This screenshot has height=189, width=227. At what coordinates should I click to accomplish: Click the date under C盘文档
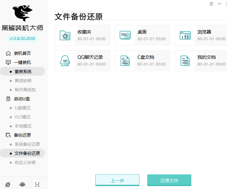pyautogui.click(x=151, y=64)
